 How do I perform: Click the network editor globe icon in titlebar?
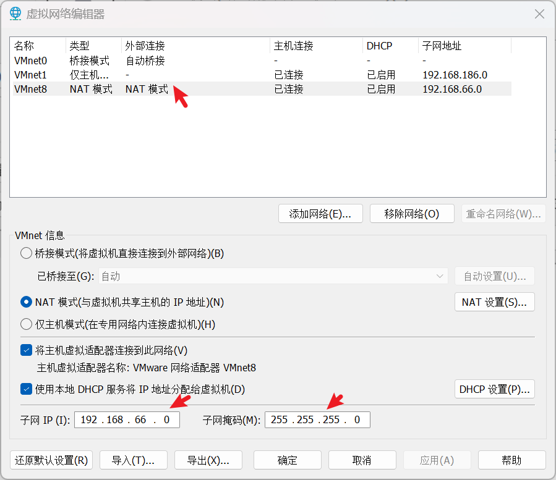pyautogui.click(x=15, y=13)
